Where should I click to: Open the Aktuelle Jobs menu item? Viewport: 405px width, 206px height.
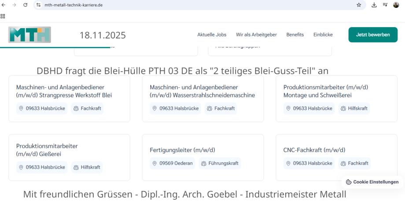[212, 35]
